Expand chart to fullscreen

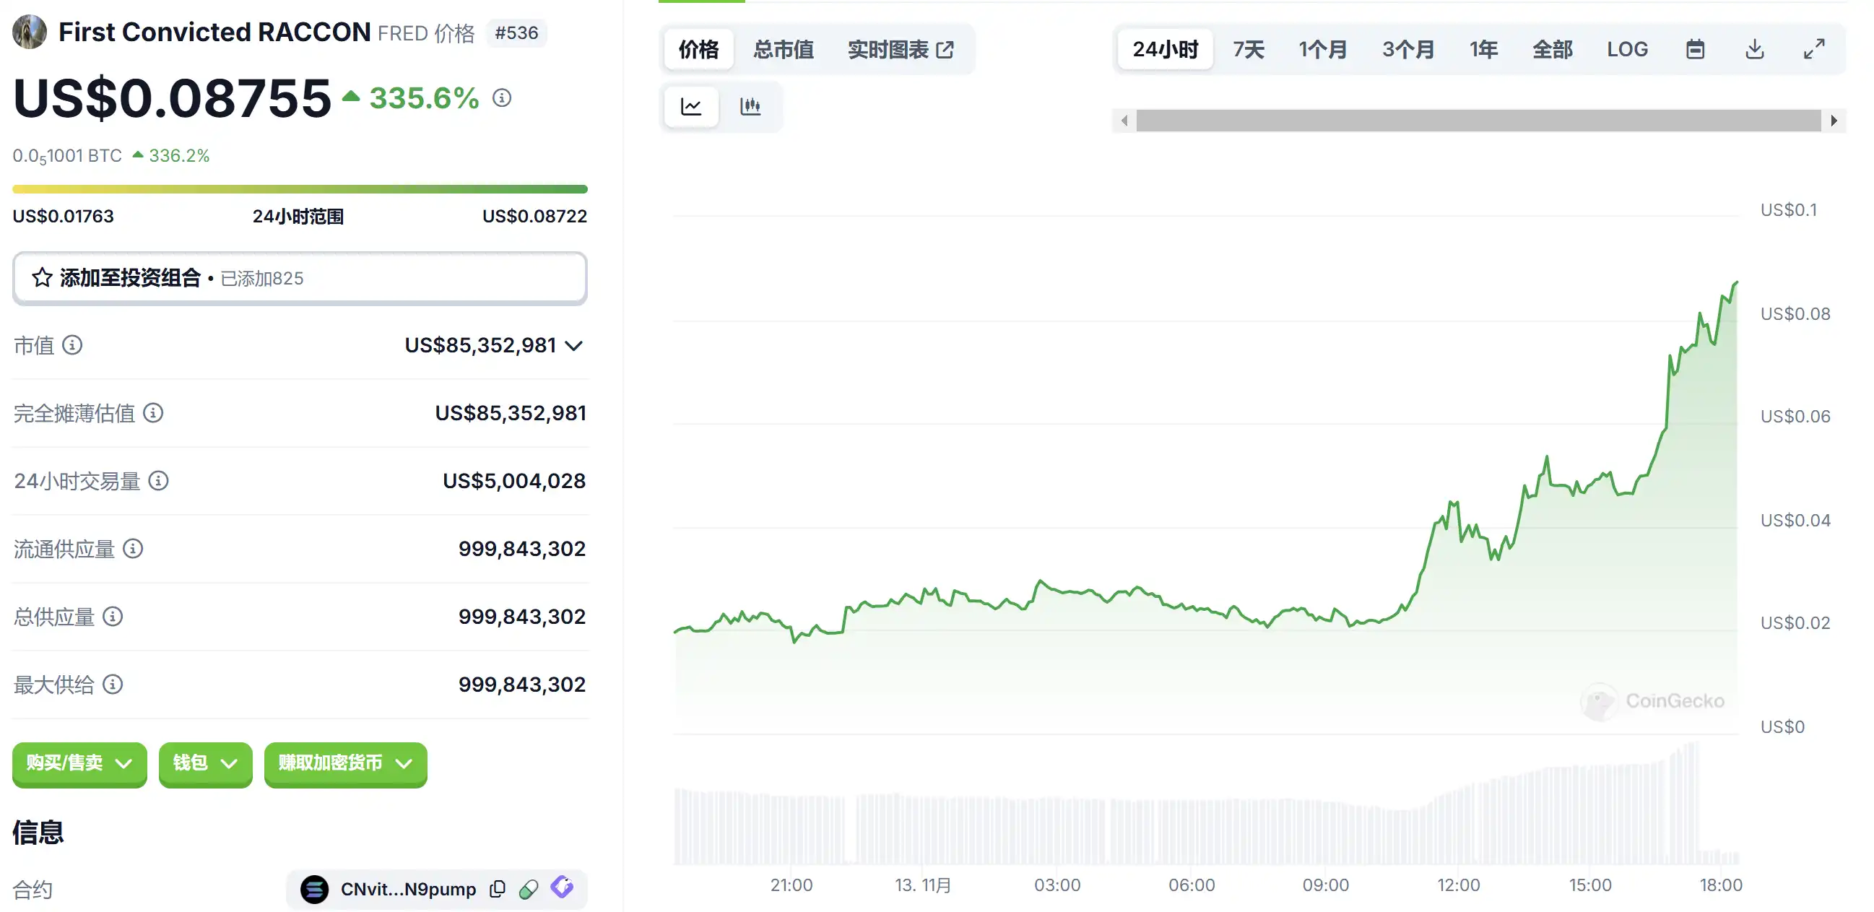point(1813,49)
